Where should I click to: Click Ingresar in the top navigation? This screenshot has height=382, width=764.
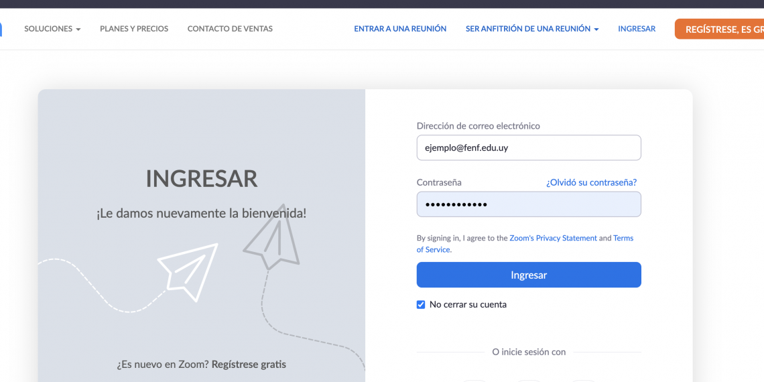coord(637,29)
